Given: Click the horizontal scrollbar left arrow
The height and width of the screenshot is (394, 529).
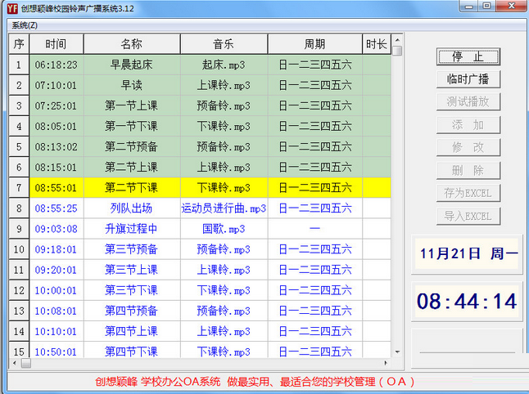Looking at the screenshot, I should pyautogui.click(x=15, y=363).
